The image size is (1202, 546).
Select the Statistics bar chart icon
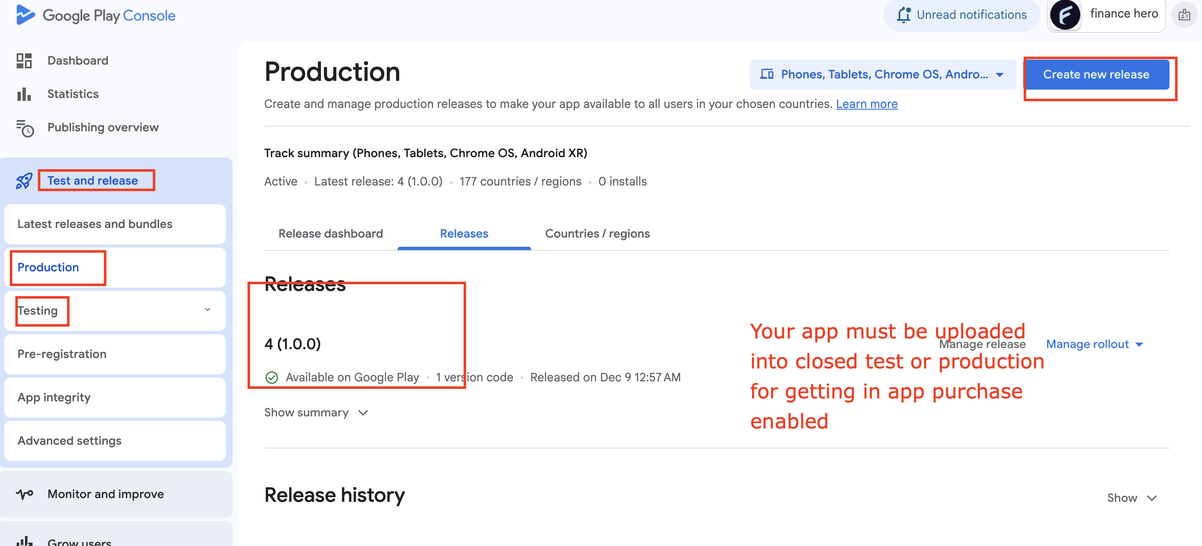click(x=24, y=94)
